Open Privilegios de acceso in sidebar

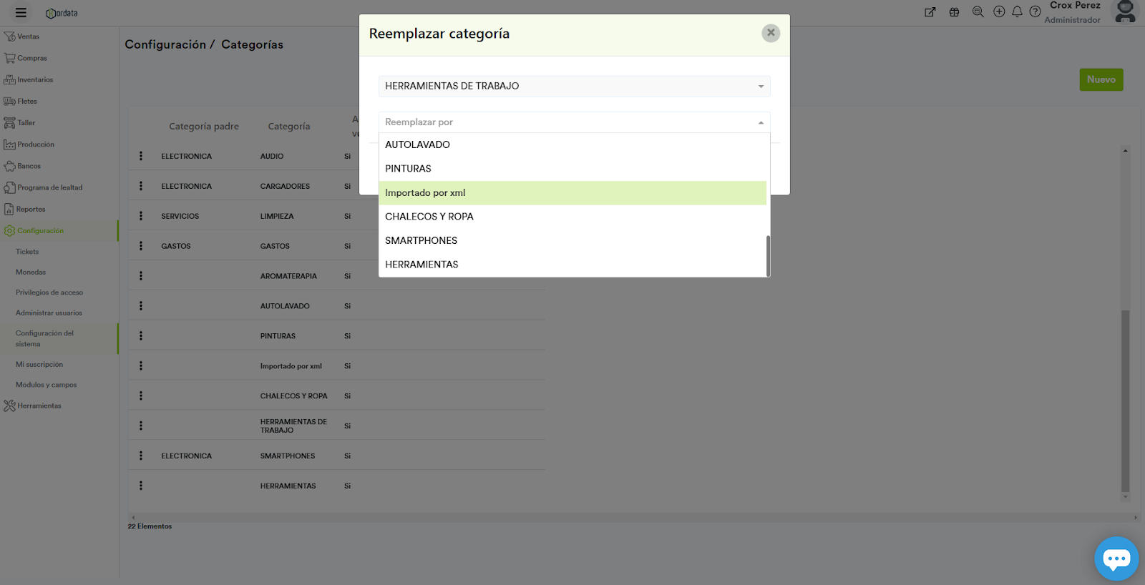click(49, 292)
